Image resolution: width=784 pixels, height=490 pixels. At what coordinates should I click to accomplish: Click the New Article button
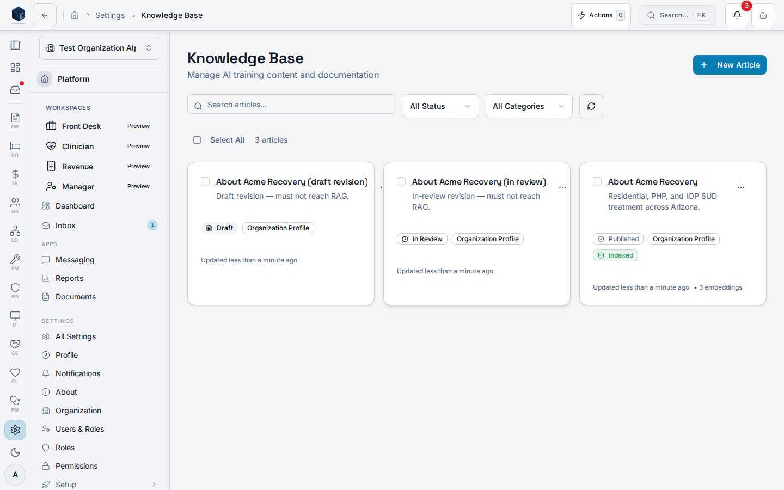pos(730,65)
